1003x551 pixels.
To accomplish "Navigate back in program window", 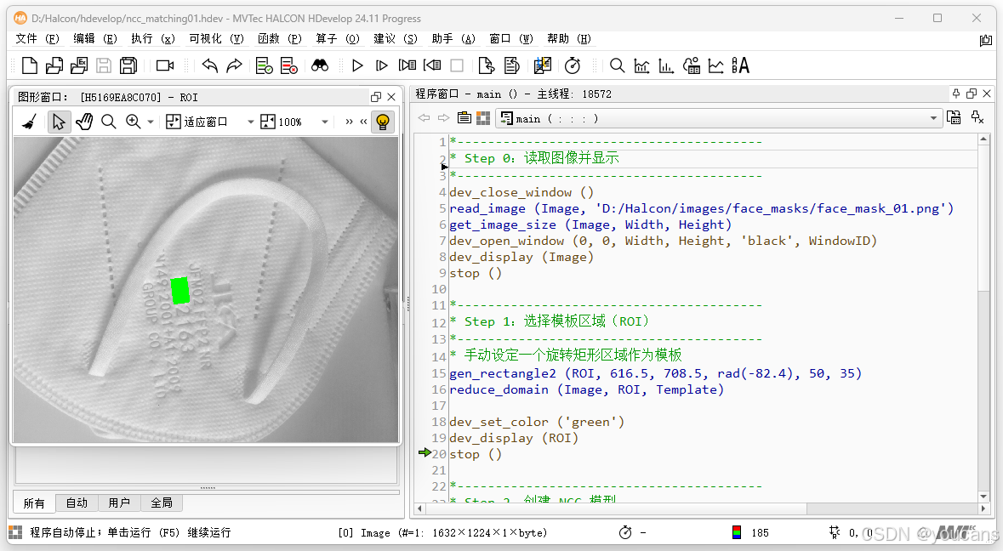I will point(424,118).
